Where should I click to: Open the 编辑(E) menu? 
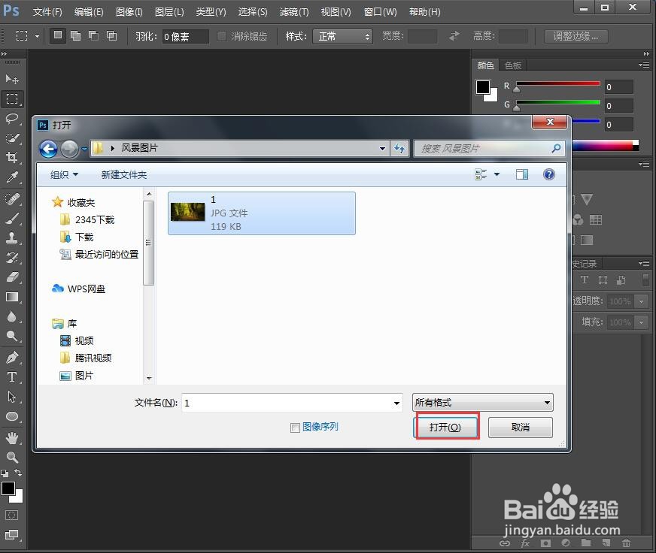pos(89,12)
